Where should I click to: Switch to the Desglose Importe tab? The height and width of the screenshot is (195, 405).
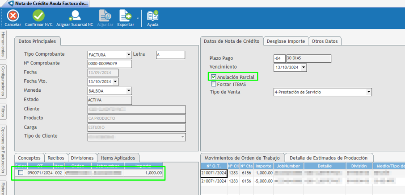(286, 41)
